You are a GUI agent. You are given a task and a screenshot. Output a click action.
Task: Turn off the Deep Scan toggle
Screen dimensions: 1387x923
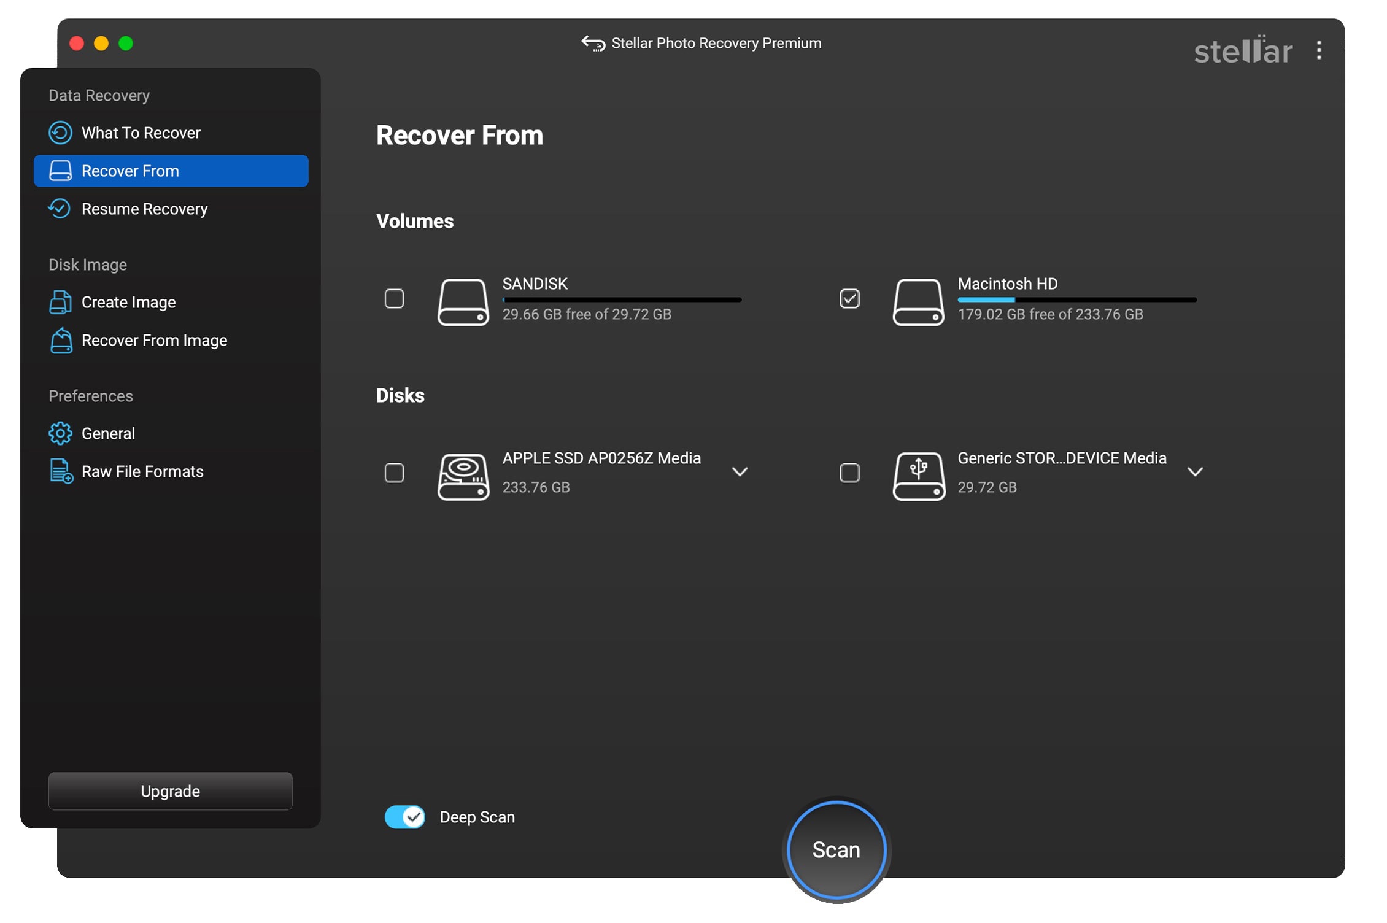pos(405,817)
